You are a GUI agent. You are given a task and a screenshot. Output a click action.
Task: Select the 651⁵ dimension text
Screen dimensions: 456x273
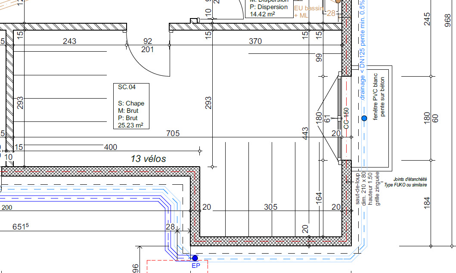21,227
